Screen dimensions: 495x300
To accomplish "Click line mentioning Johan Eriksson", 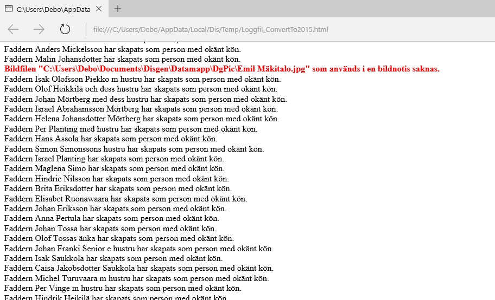I will pyautogui.click(x=115, y=208).
